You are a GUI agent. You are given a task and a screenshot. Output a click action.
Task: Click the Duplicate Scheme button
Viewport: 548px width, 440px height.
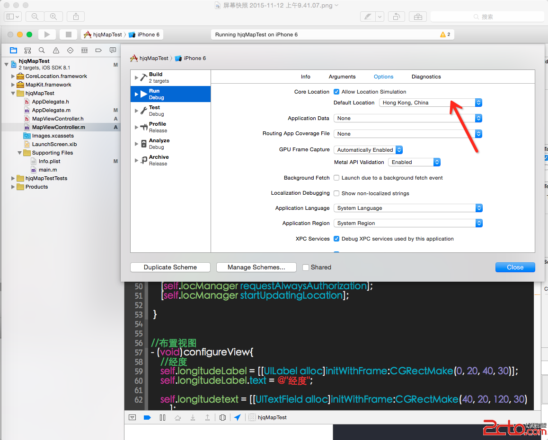pyautogui.click(x=170, y=267)
